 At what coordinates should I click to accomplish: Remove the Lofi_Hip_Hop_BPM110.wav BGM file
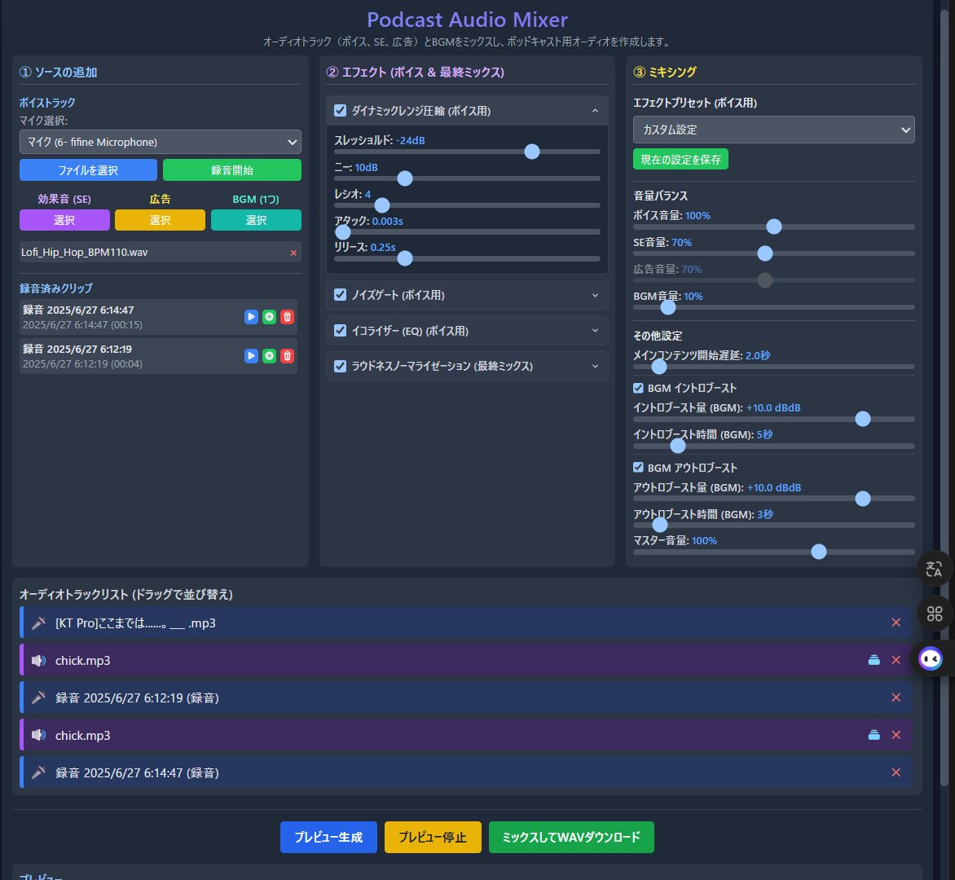click(x=293, y=253)
